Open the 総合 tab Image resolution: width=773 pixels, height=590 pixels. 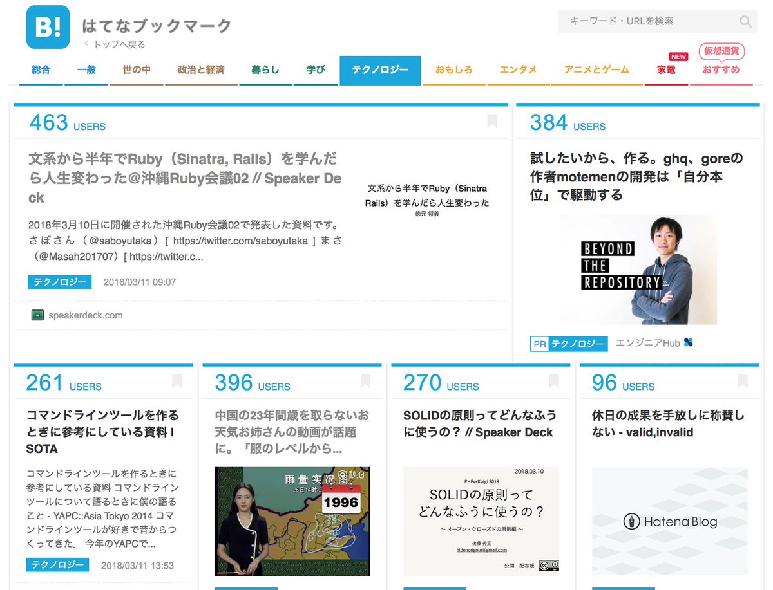pyautogui.click(x=41, y=69)
